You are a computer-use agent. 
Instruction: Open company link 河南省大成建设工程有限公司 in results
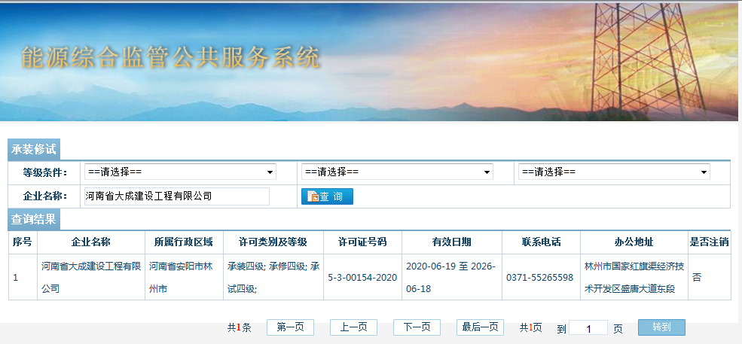91,277
